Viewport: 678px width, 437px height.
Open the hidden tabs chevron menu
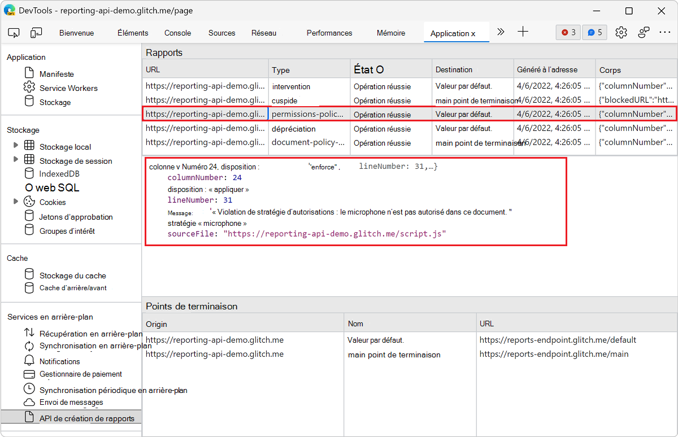point(501,32)
